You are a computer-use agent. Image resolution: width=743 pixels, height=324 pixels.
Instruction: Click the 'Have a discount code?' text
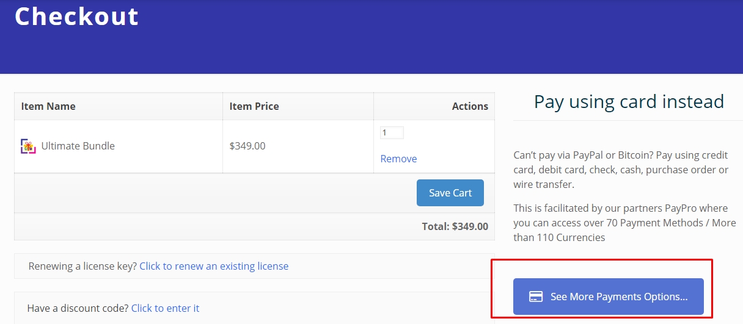tap(78, 308)
